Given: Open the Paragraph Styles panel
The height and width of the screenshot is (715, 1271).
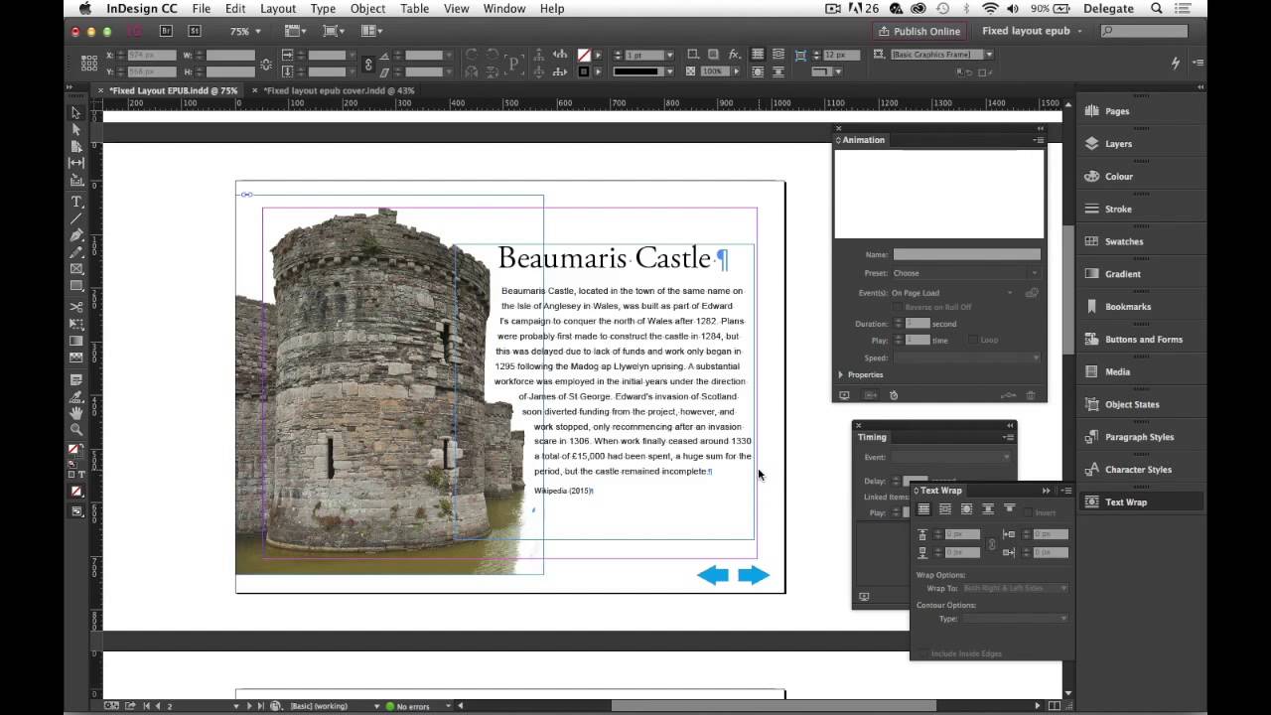Looking at the screenshot, I should [1140, 437].
